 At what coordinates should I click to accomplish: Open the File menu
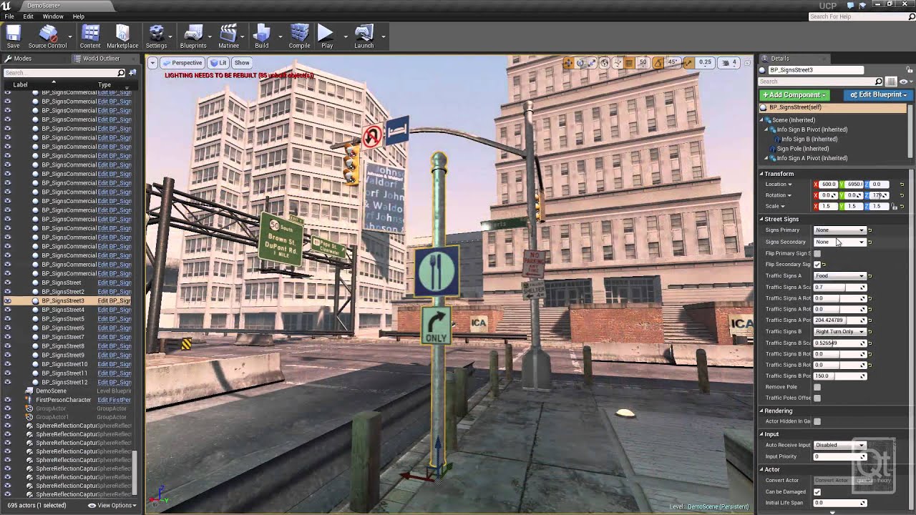point(9,16)
